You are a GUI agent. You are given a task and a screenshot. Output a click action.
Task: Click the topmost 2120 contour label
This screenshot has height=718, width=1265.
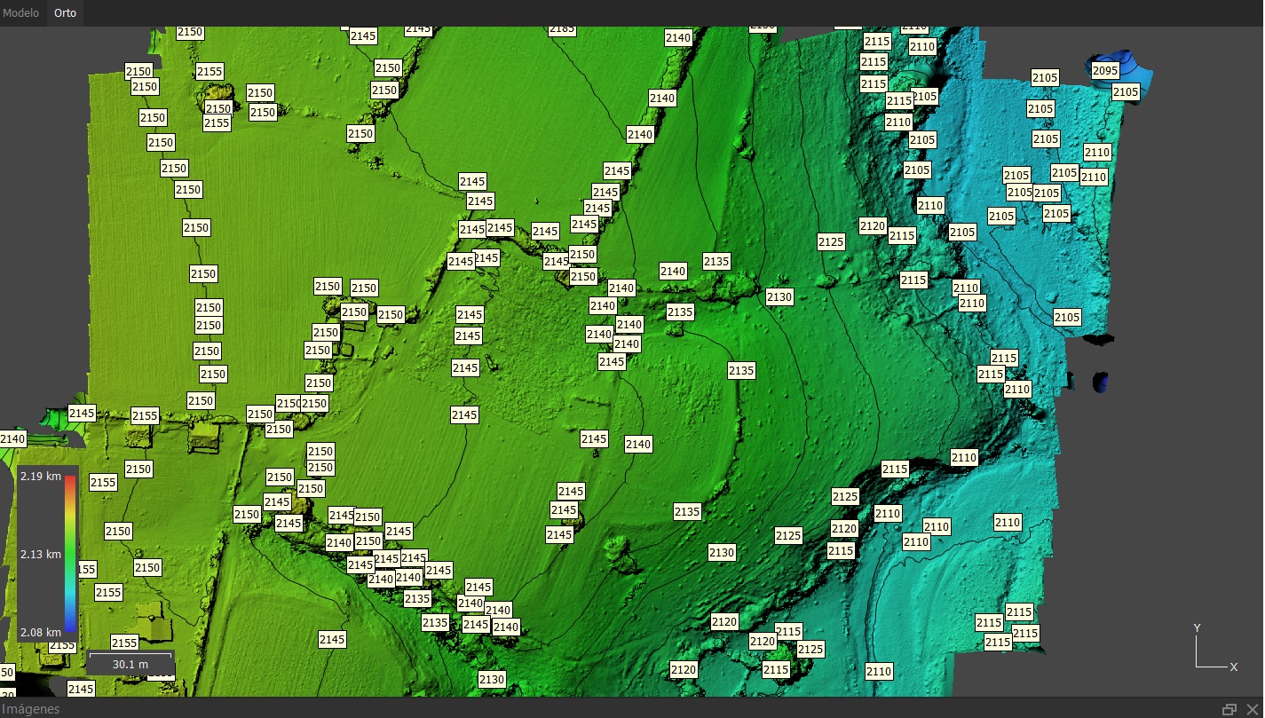pyautogui.click(x=873, y=226)
